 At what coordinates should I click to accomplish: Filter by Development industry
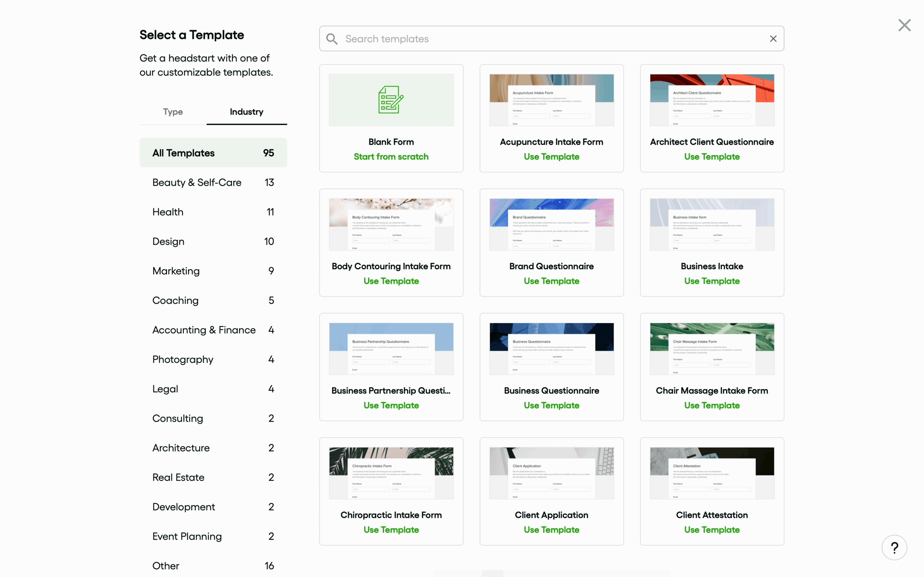pyautogui.click(x=213, y=507)
